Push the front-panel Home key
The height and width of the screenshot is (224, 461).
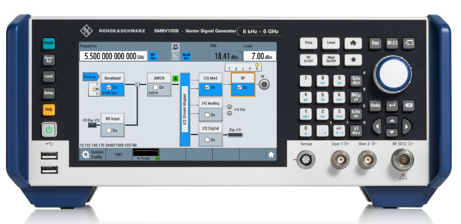(x=353, y=43)
